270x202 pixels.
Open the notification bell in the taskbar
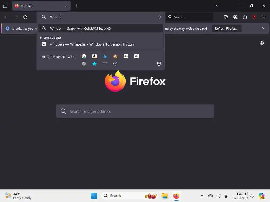click(x=252, y=196)
